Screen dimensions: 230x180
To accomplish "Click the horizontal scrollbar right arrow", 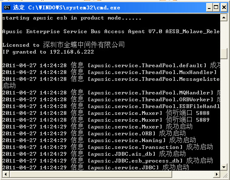I will tap(217, 174).
